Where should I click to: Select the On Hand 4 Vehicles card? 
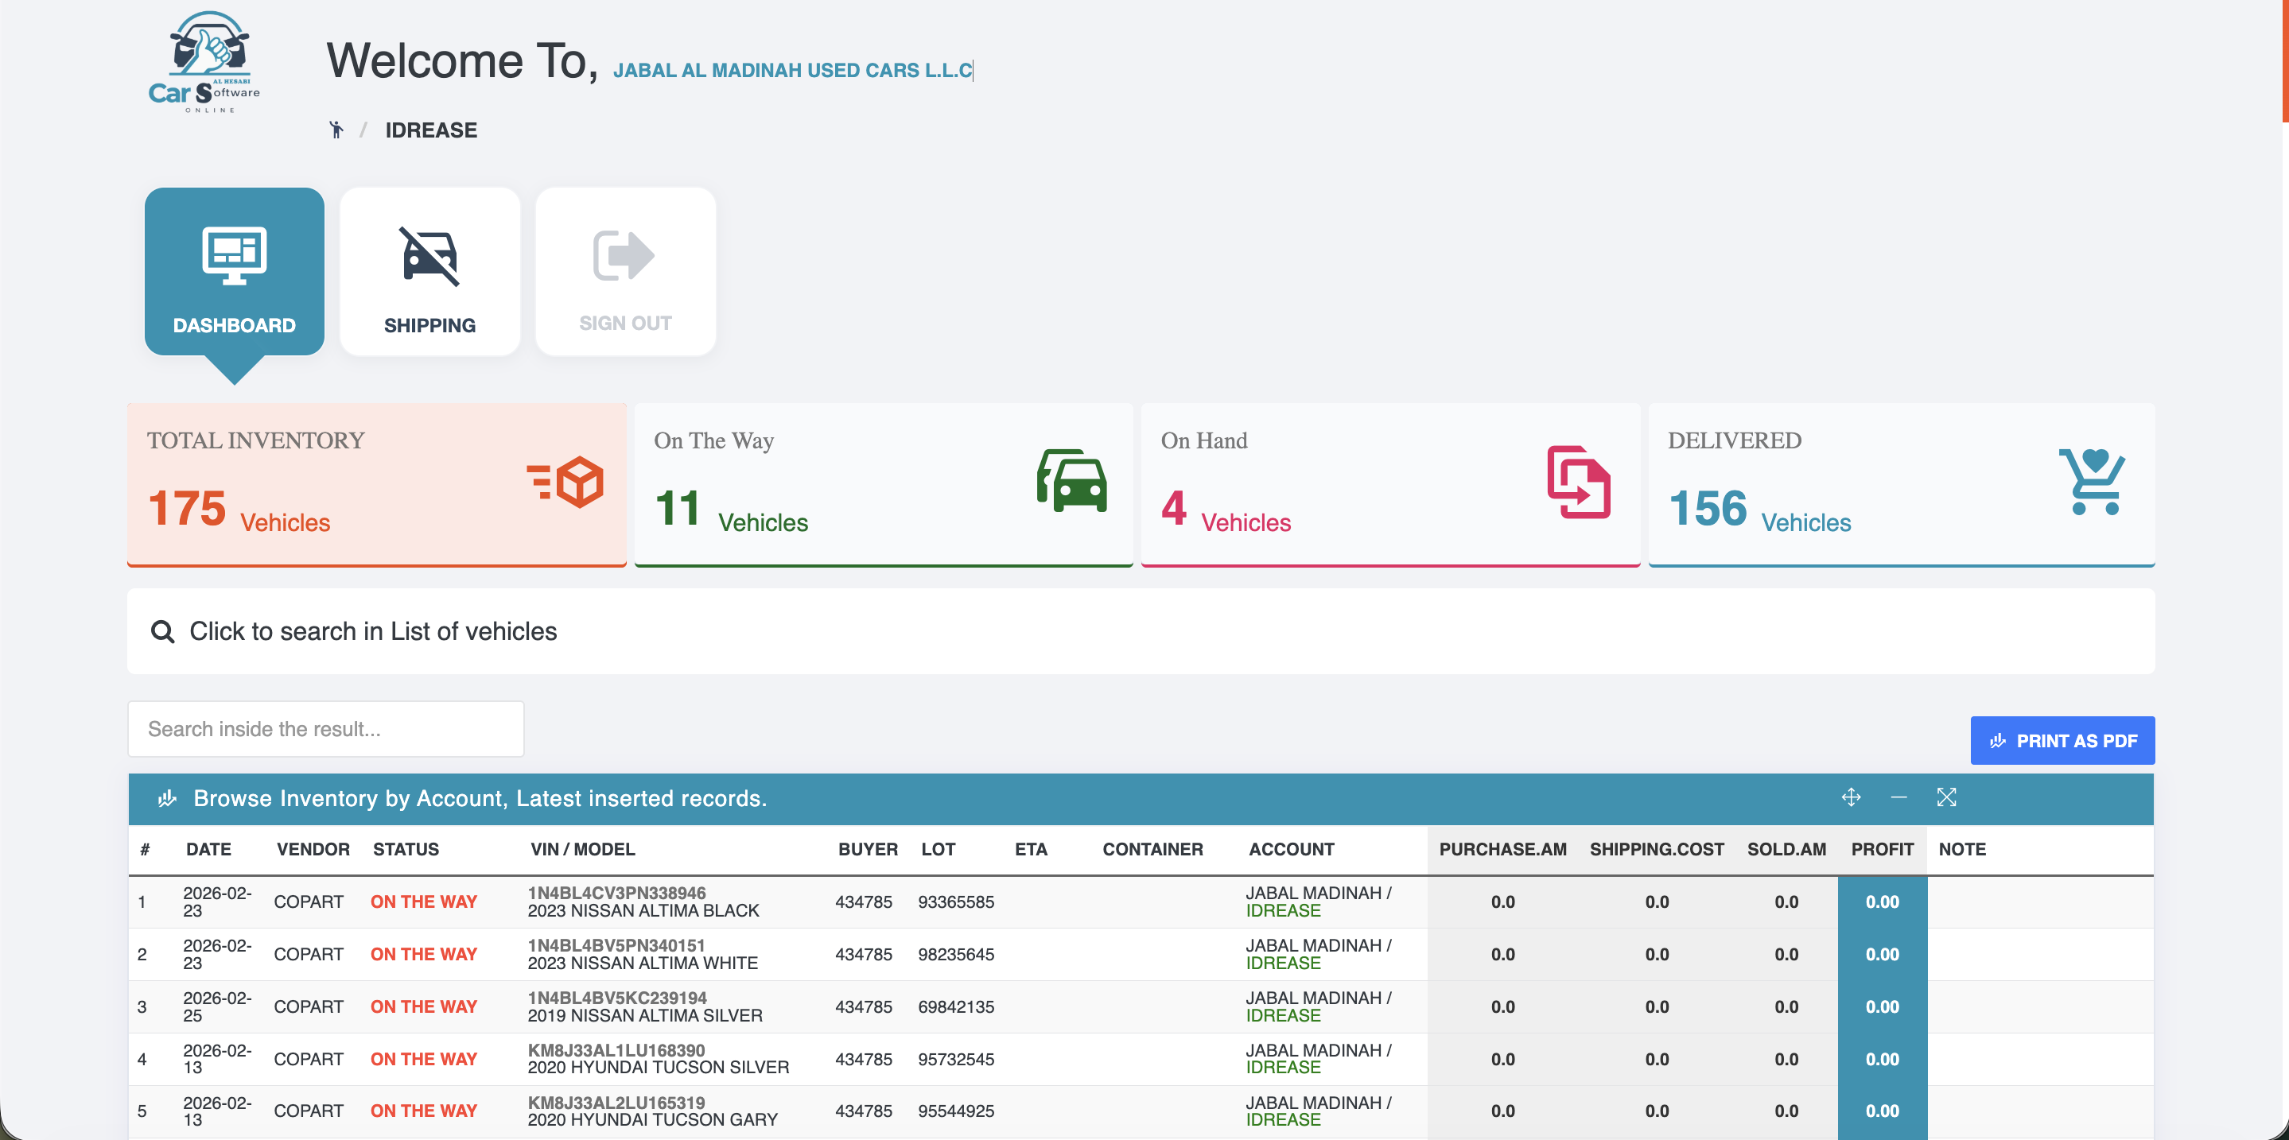click(1390, 484)
